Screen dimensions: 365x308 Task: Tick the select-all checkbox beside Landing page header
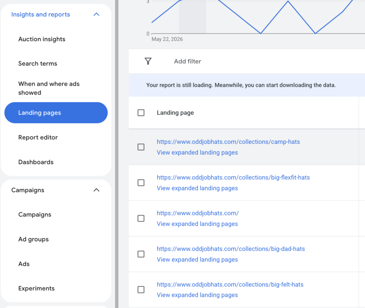(x=141, y=113)
